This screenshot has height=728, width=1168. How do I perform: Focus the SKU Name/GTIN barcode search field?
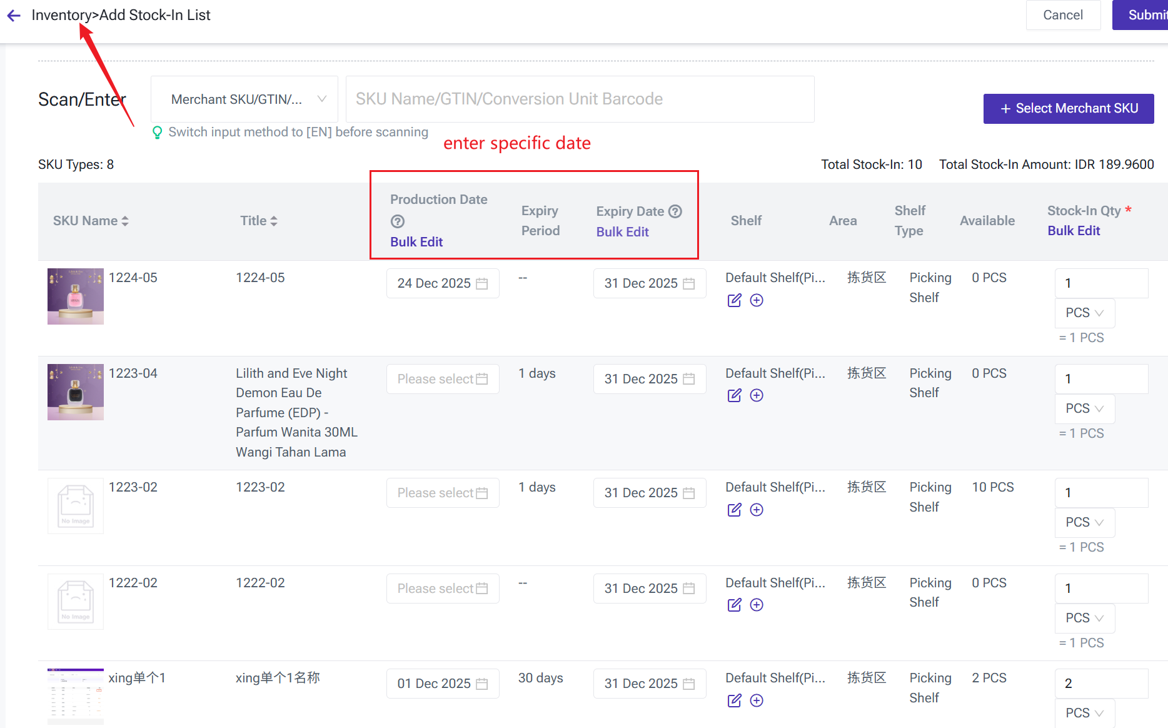click(x=580, y=99)
